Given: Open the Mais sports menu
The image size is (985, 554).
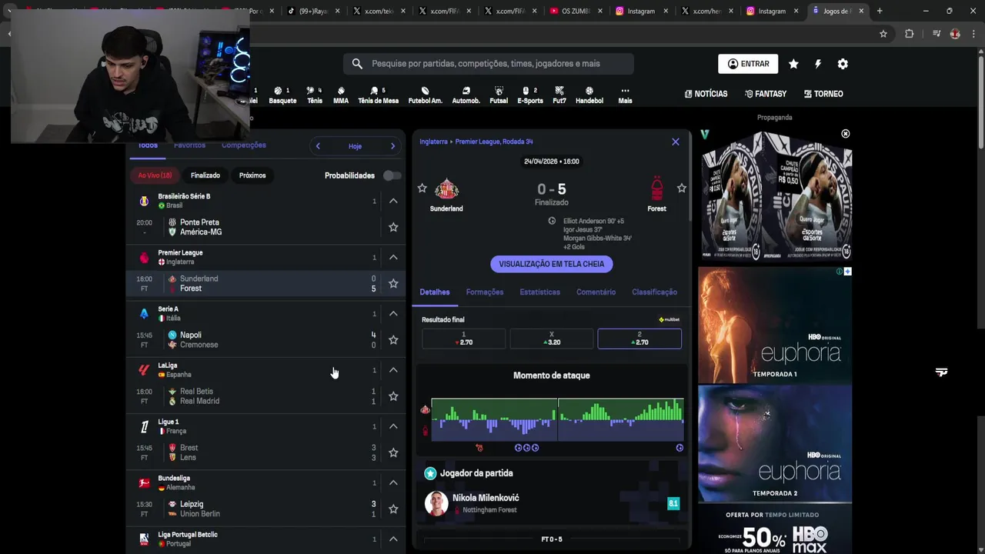Looking at the screenshot, I should (625, 95).
